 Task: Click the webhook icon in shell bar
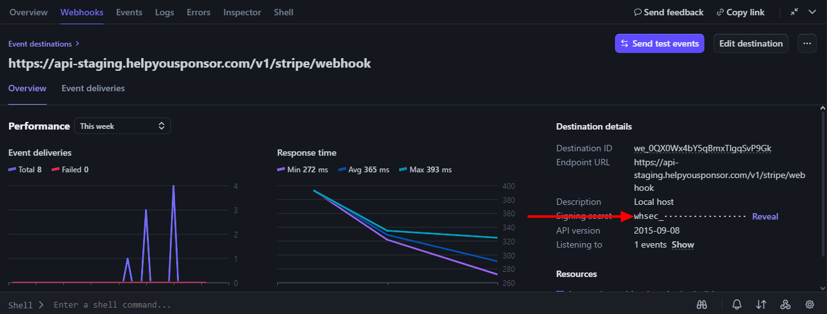tap(785, 304)
